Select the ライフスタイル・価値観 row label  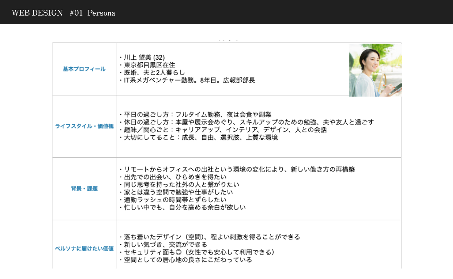pyautogui.click(x=84, y=126)
